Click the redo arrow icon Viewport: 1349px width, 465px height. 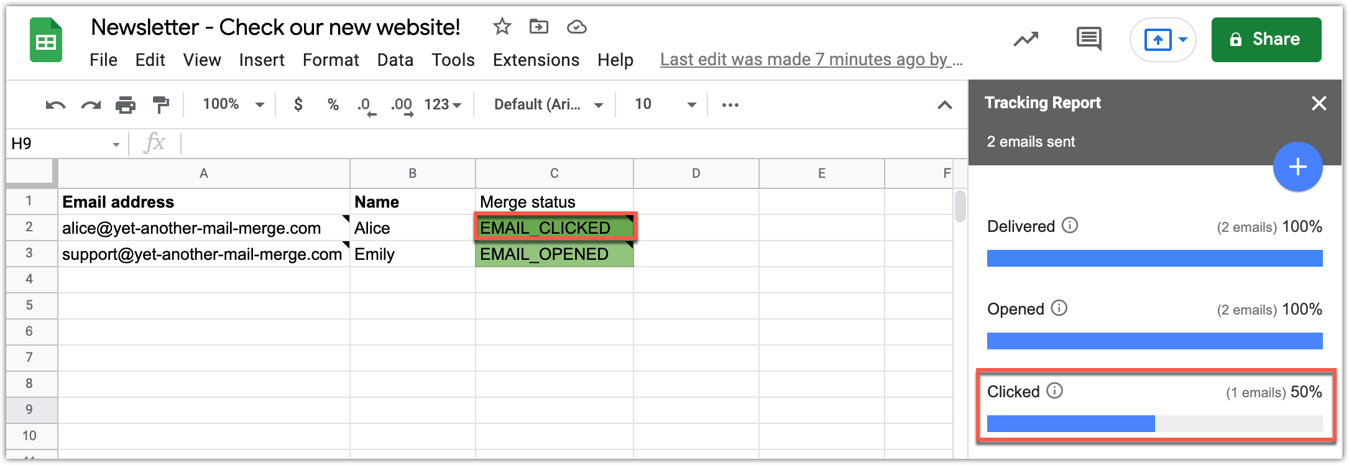coord(91,105)
